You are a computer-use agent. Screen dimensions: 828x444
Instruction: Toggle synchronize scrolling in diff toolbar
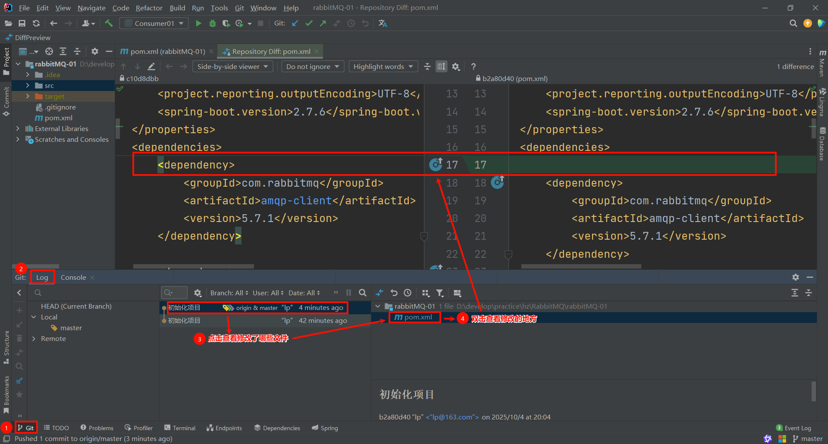tap(441, 66)
